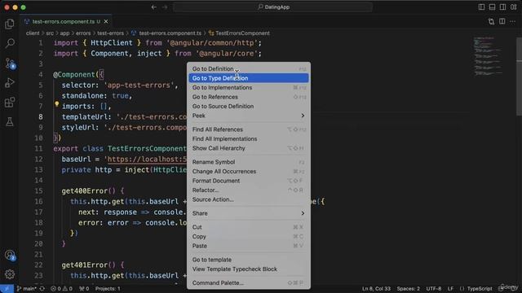
Task: Click the 'main*' branch in status bar
Action: point(27,289)
